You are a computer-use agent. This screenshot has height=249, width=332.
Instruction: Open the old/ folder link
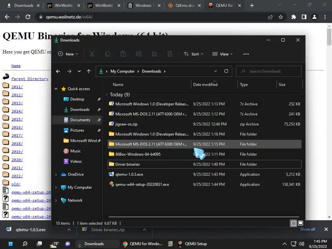coord(16,184)
